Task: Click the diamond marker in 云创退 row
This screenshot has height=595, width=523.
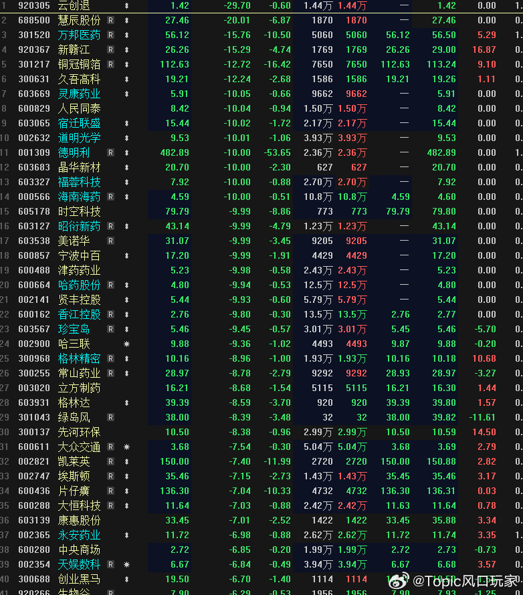Action: tap(127, 6)
